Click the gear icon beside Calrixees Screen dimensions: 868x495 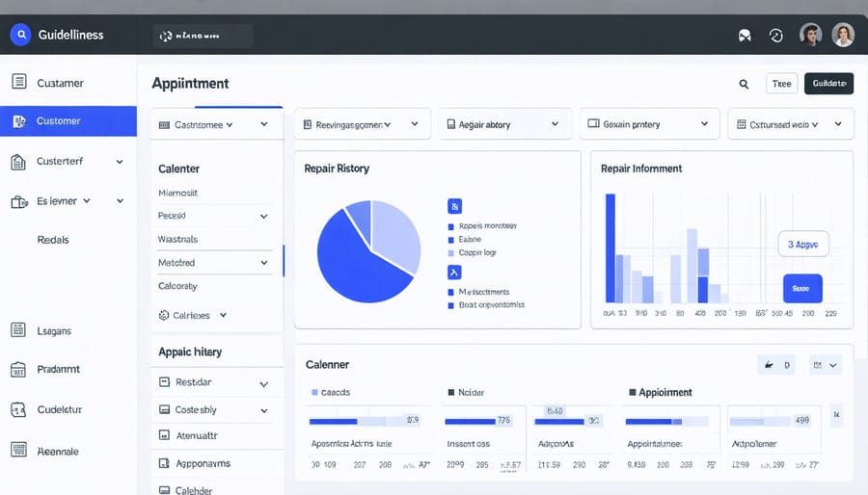[x=163, y=315]
